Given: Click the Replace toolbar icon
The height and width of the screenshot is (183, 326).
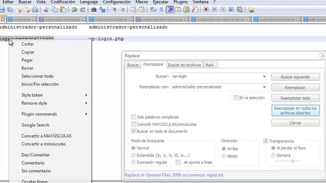Looking at the screenshot, I should (x=102, y=10).
